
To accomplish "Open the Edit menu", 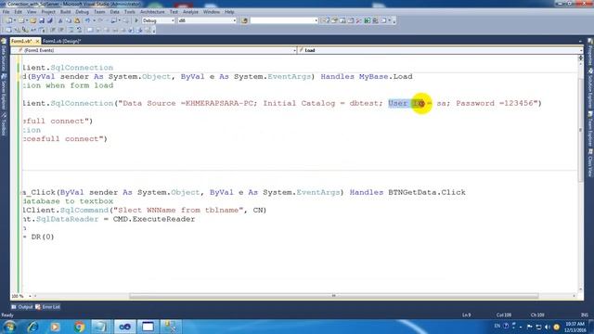I will click(x=18, y=12).
